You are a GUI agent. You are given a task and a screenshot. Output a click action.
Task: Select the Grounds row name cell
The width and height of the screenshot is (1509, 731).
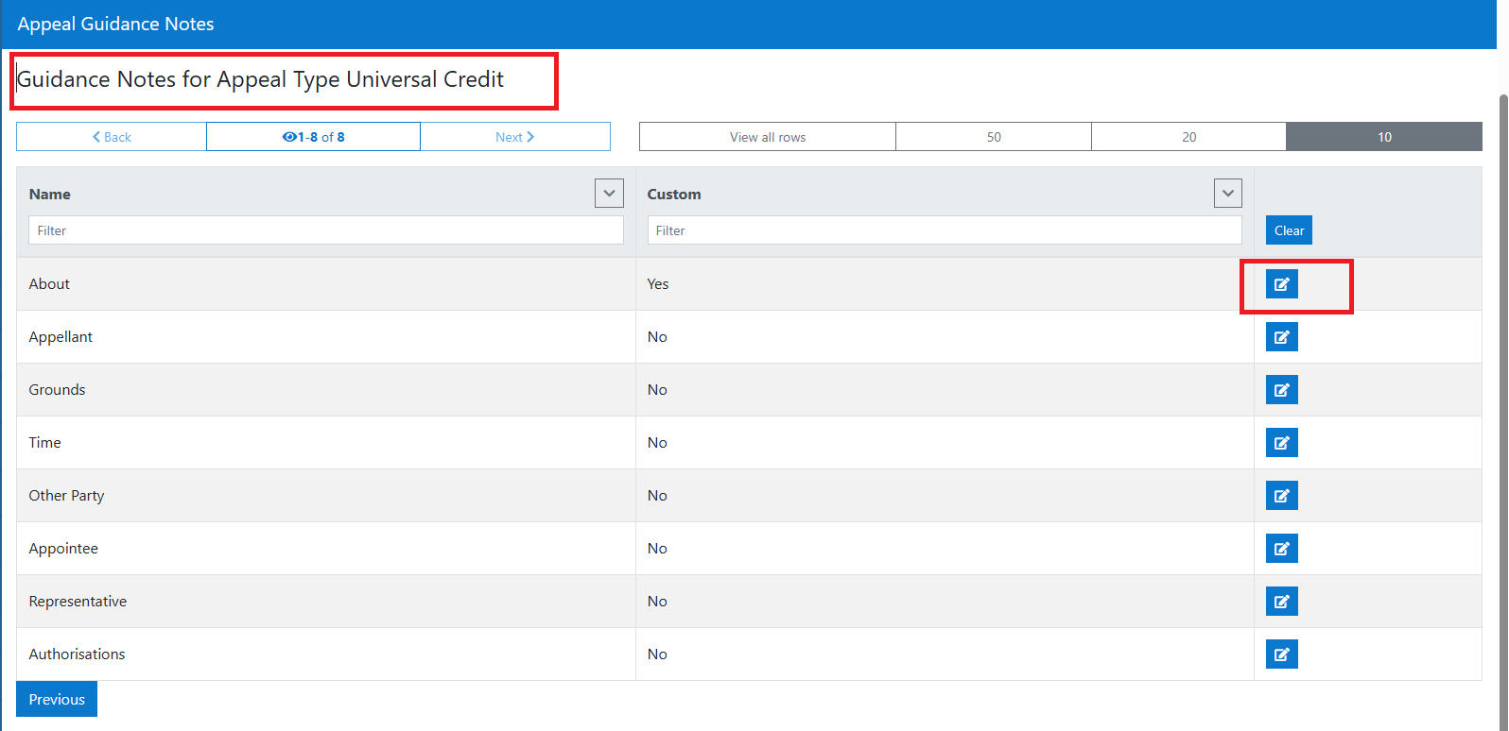(x=326, y=390)
